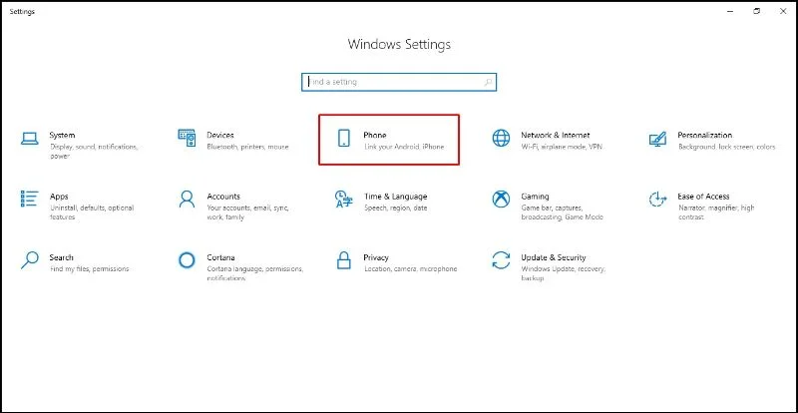
Task: Click the Devices keyboard and speaker icon
Action: pos(187,138)
